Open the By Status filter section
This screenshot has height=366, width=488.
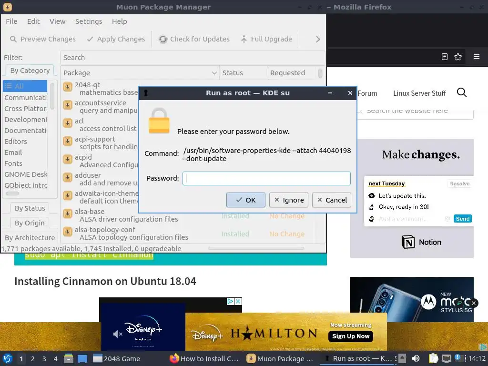30,208
